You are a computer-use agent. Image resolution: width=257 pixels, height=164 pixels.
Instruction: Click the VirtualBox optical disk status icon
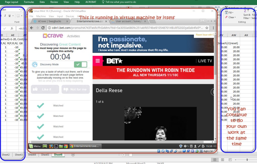click(x=163, y=151)
